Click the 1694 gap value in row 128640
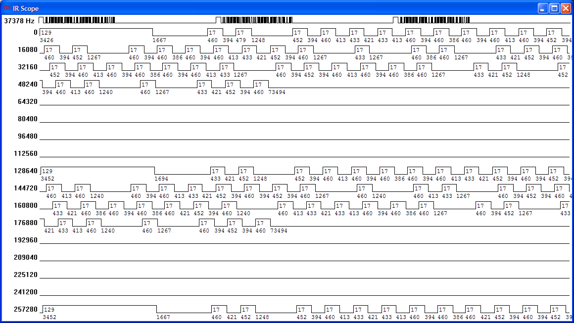The width and height of the screenshot is (574, 323). click(161, 179)
